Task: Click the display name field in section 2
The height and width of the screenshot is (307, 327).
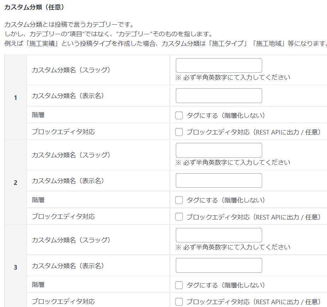Action: (219, 181)
